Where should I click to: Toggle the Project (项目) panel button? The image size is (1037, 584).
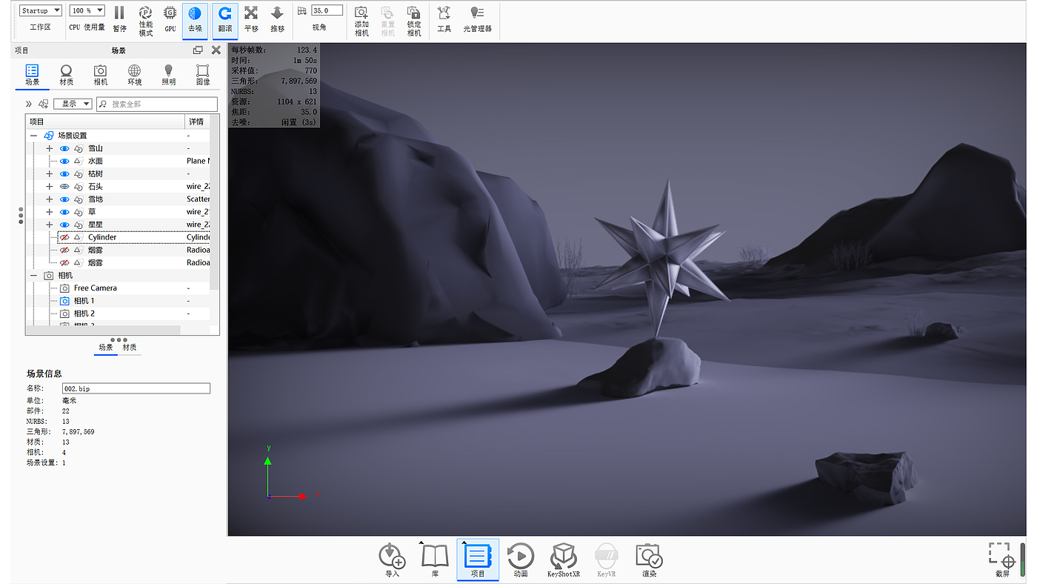tap(478, 560)
